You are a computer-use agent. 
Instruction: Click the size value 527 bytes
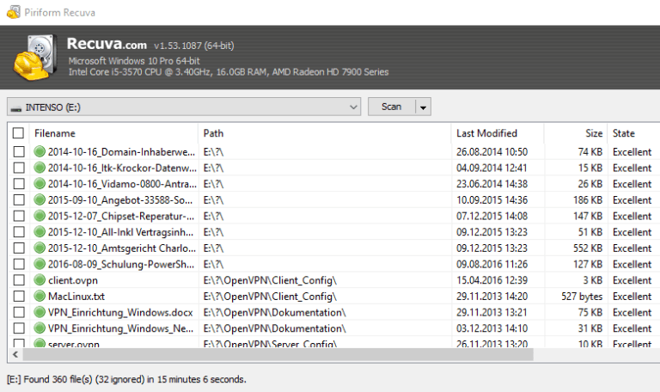pos(582,297)
